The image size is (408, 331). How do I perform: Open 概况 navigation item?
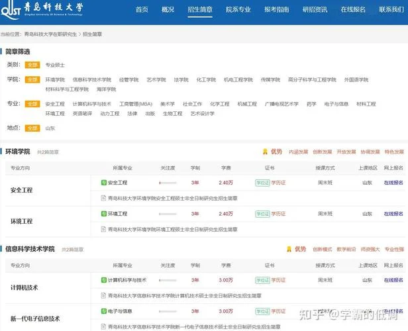tap(168, 10)
